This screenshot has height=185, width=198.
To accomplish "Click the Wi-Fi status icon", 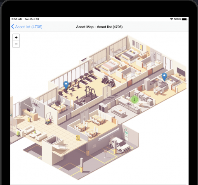I will [x=172, y=19].
